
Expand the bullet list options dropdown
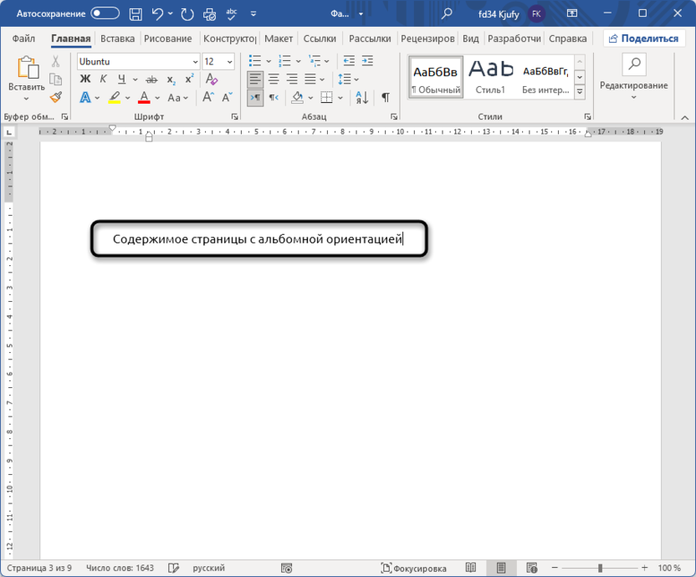[x=269, y=61]
